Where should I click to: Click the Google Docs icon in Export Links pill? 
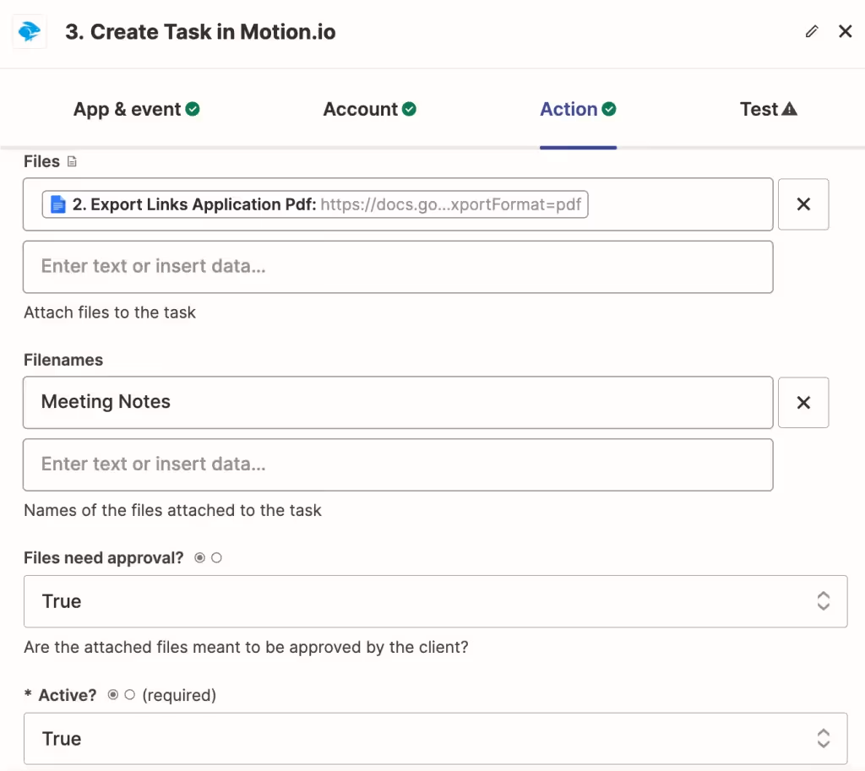coord(58,204)
